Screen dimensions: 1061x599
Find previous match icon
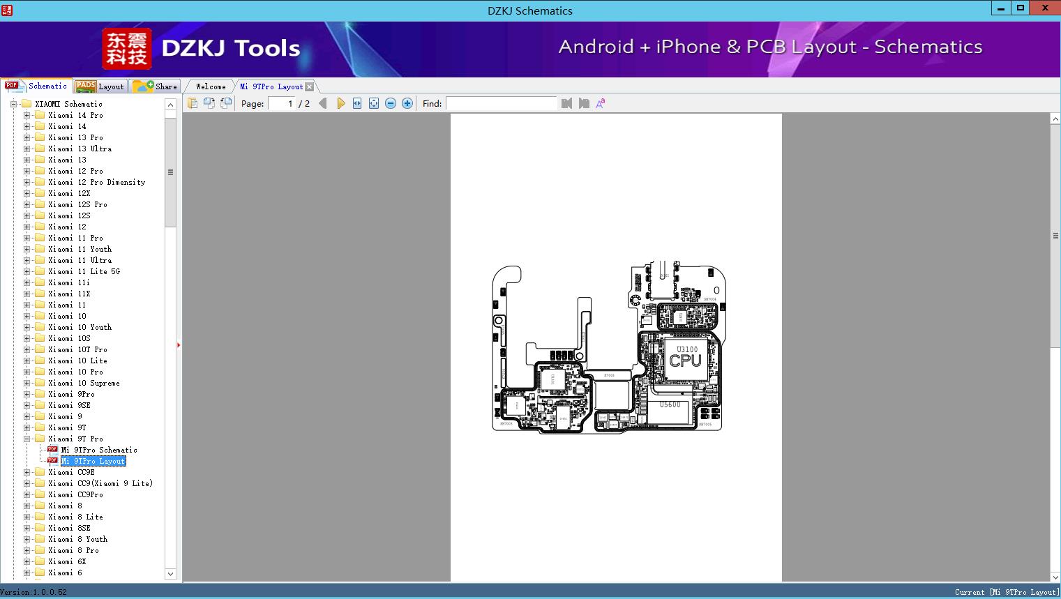point(566,103)
